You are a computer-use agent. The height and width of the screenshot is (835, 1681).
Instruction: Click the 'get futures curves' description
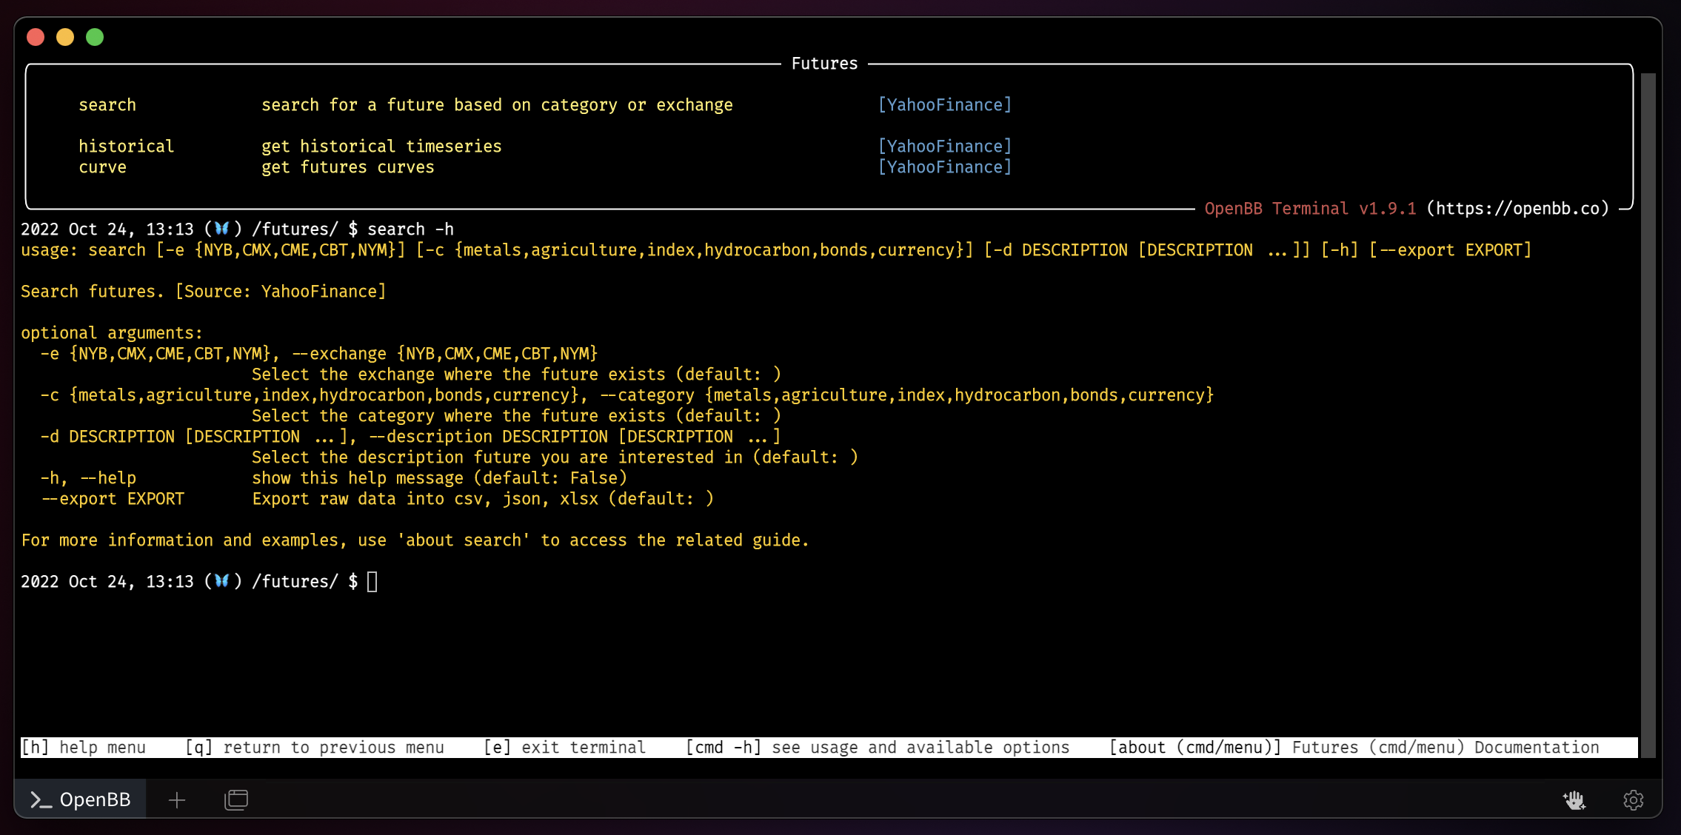pyautogui.click(x=348, y=167)
